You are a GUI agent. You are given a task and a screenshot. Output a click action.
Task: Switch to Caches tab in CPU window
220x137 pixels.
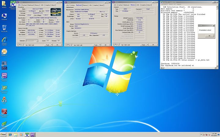click(24, 5)
